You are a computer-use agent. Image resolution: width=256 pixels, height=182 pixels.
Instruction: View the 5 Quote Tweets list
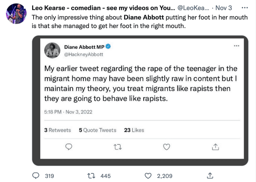(x=98, y=130)
